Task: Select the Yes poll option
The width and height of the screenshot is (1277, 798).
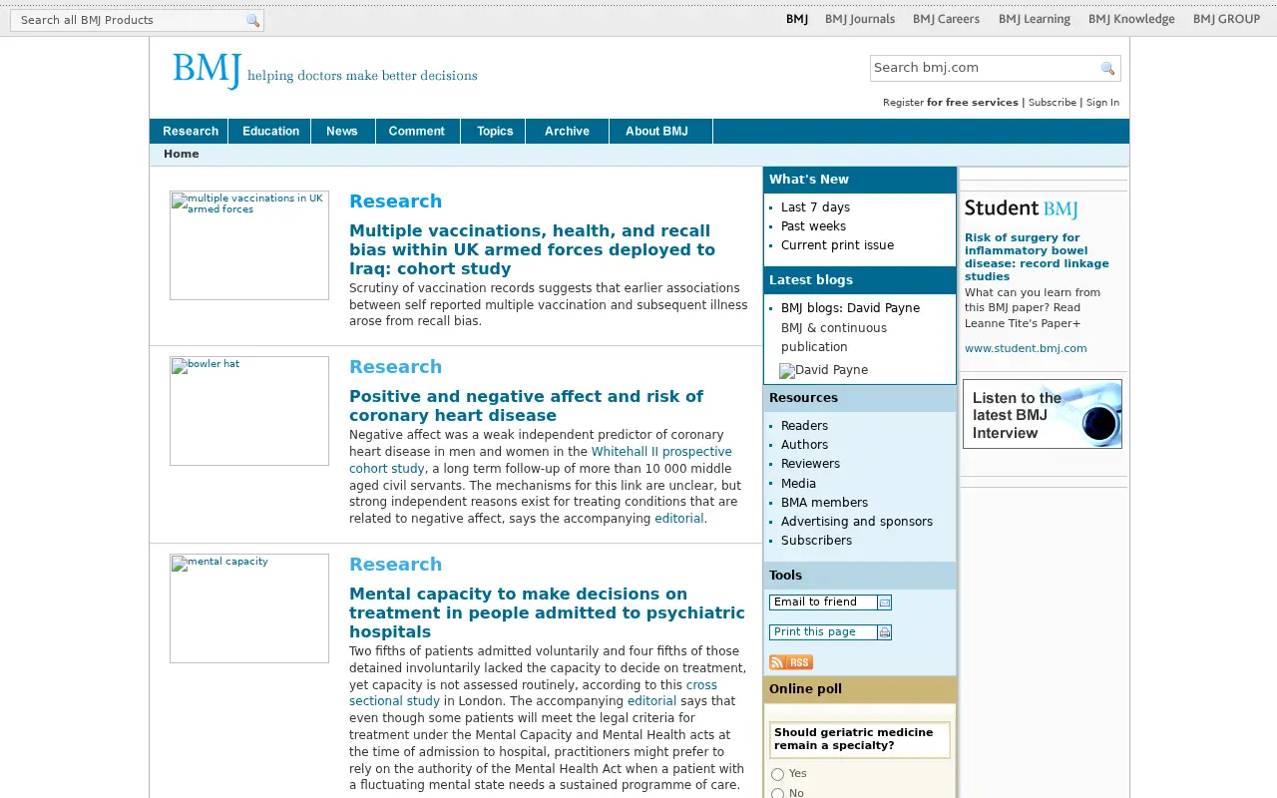Action: click(x=777, y=774)
